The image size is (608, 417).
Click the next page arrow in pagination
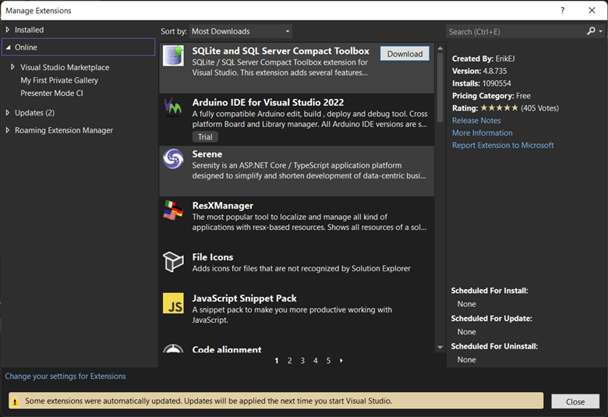pyautogui.click(x=341, y=361)
